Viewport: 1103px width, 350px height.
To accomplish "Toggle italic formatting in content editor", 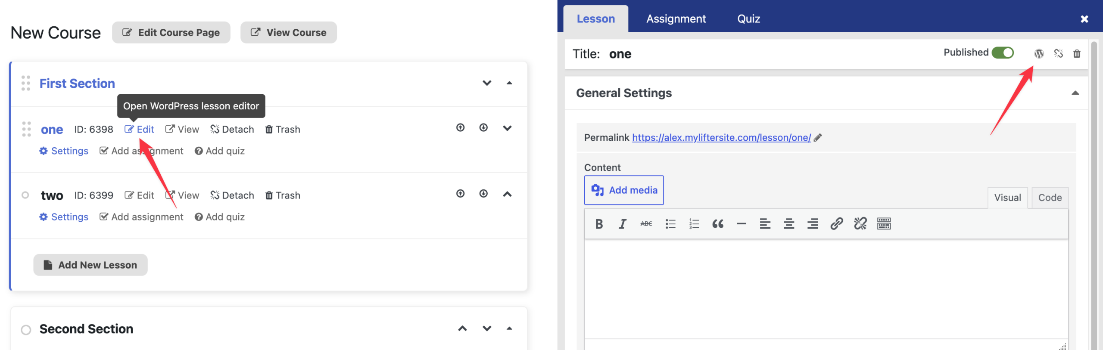I will coord(622,224).
